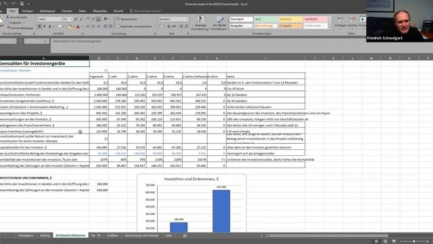433x244 pixels.
Task: Click the zoom slider in status bar
Action: [x=413, y=241]
